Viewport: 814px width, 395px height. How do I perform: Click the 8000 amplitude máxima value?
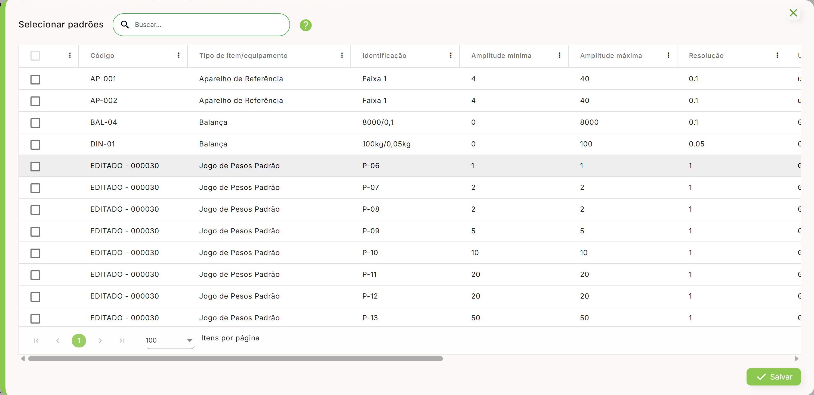click(x=589, y=123)
